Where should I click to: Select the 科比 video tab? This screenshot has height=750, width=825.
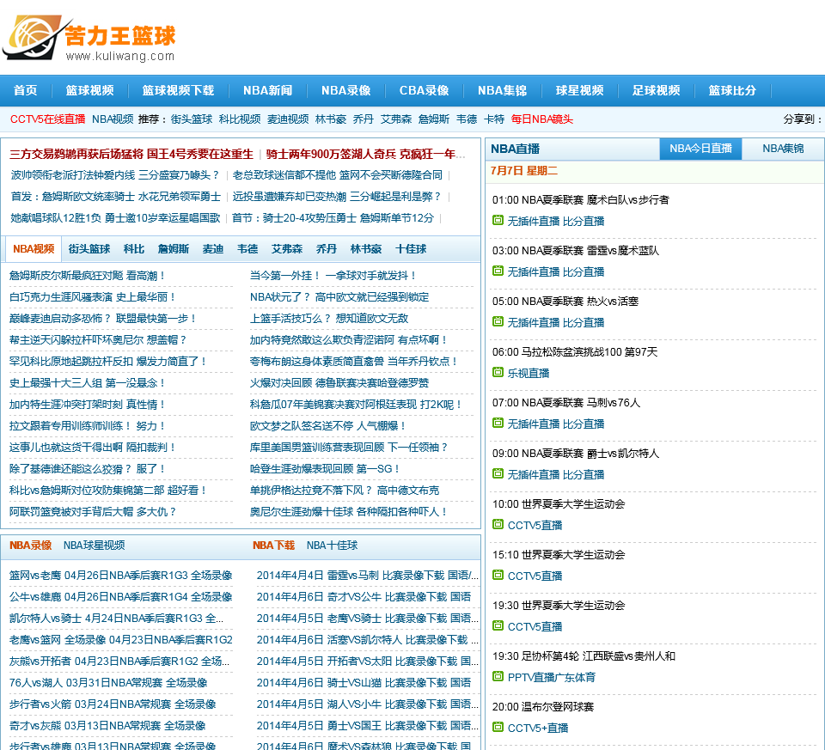click(x=134, y=249)
